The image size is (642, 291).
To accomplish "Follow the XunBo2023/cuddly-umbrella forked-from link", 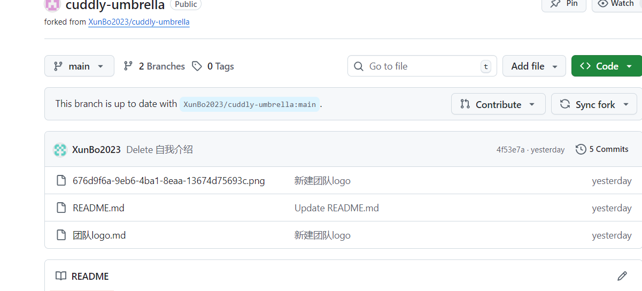I will pos(139,22).
